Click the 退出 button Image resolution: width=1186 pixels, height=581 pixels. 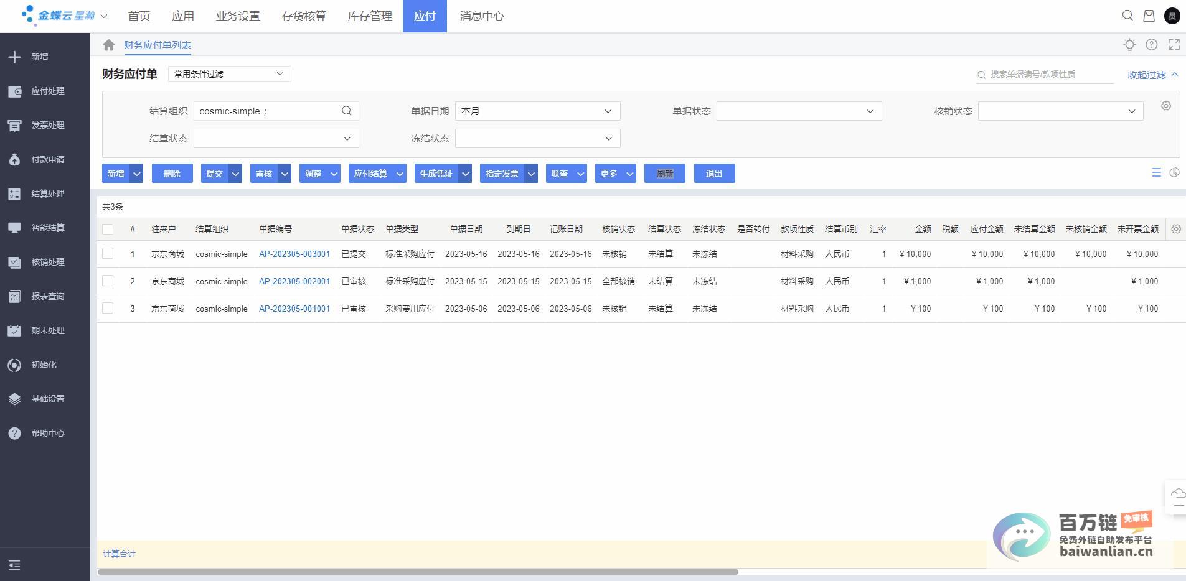coord(714,174)
